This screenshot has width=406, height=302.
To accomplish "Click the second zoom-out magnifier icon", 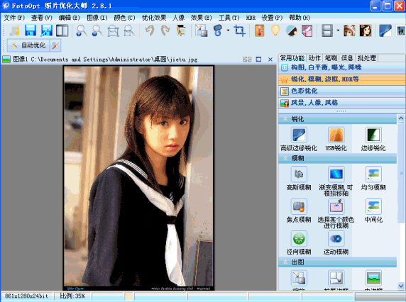I will pyautogui.click(x=97, y=30).
